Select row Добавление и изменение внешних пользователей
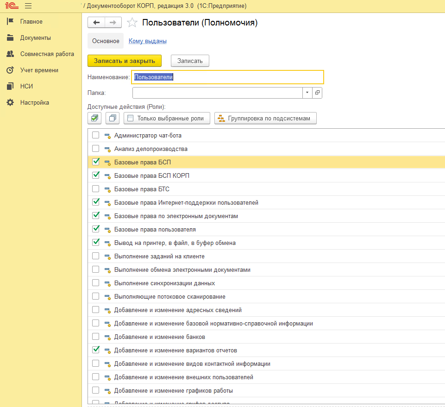445x407 pixels. pyautogui.click(x=266, y=377)
